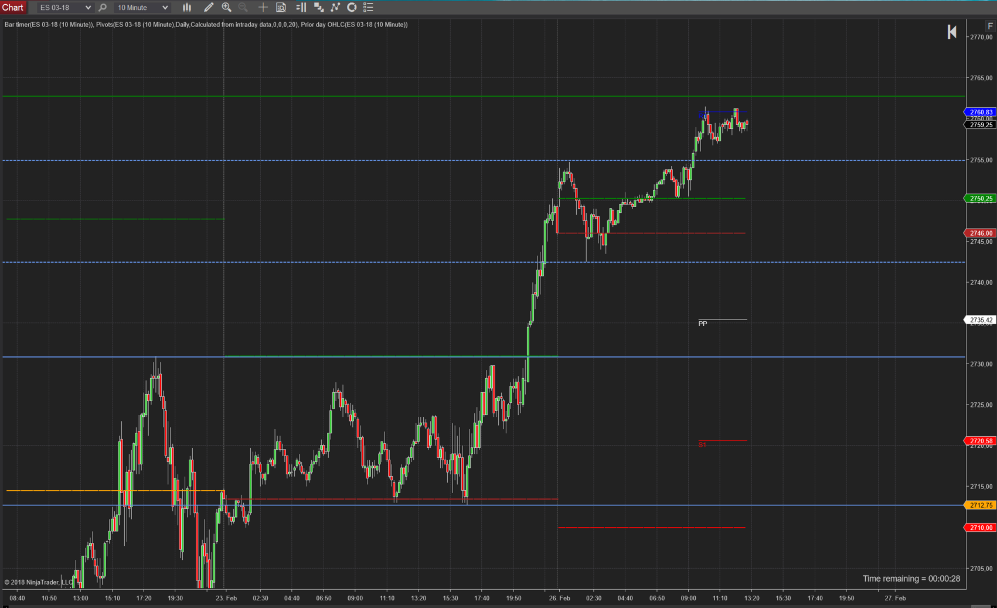Click the white 2735,42 pivot price marker
The width and height of the screenshot is (997, 608).
pyautogui.click(x=980, y=320)
